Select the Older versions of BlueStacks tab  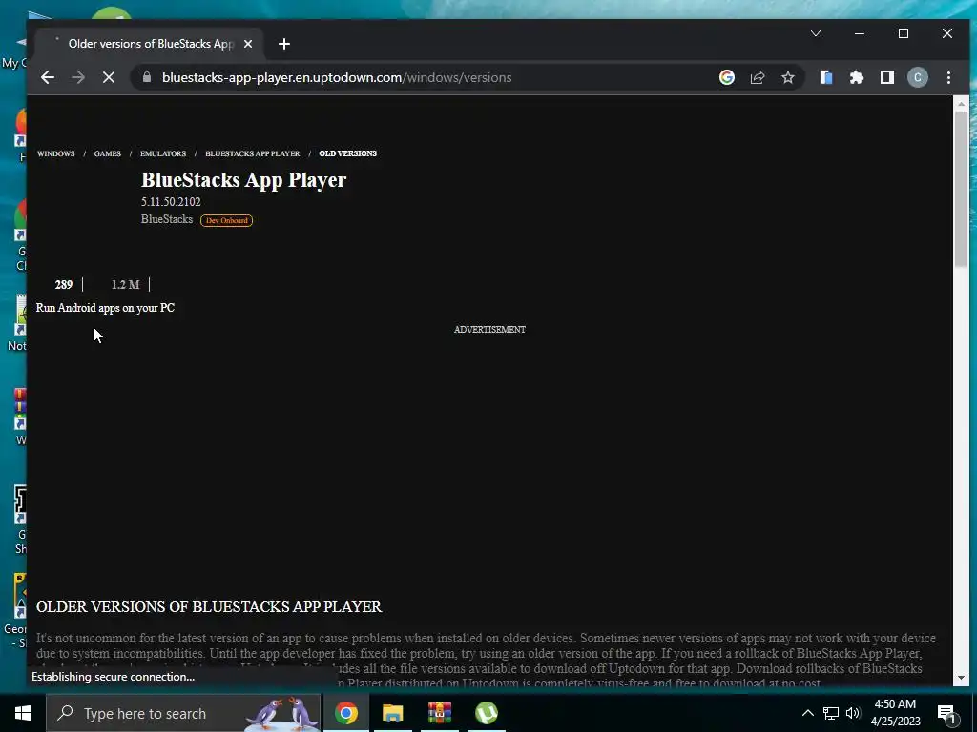(x=151, y=44)
